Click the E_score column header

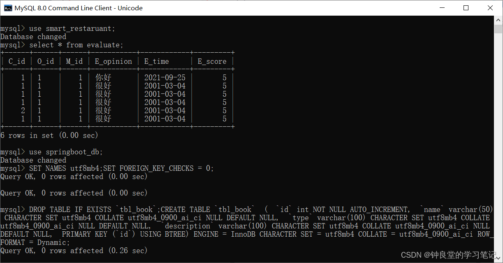tap(212, 61)
